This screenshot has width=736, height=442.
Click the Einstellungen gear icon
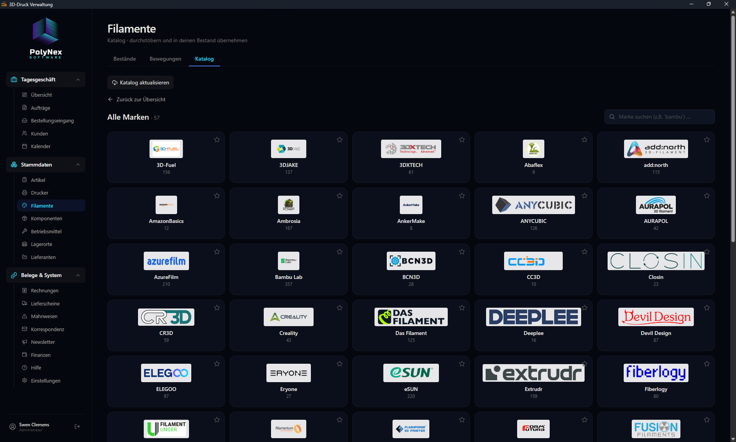(x=24, y=381)
